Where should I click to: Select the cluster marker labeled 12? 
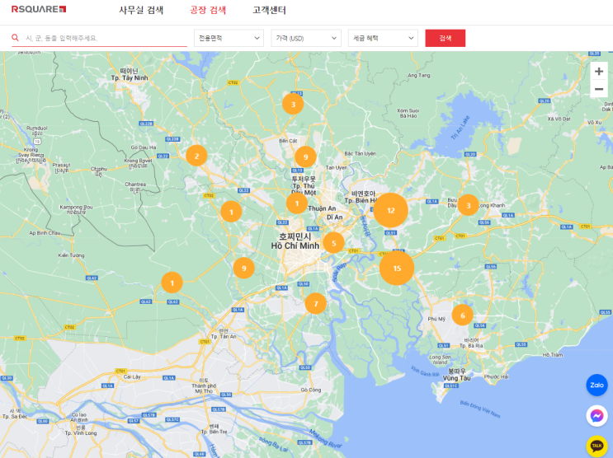point(390,210)
